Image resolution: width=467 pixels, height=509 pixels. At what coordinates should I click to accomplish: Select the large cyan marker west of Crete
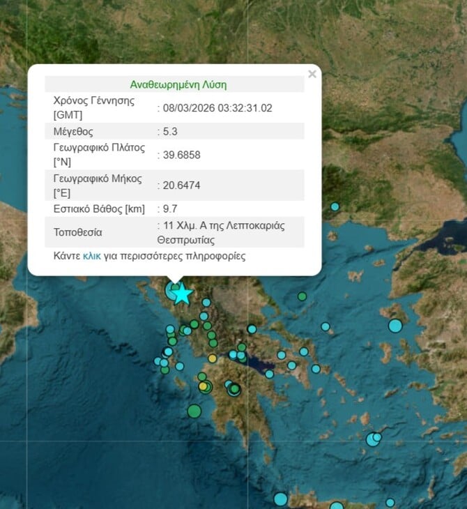point(281,499)
